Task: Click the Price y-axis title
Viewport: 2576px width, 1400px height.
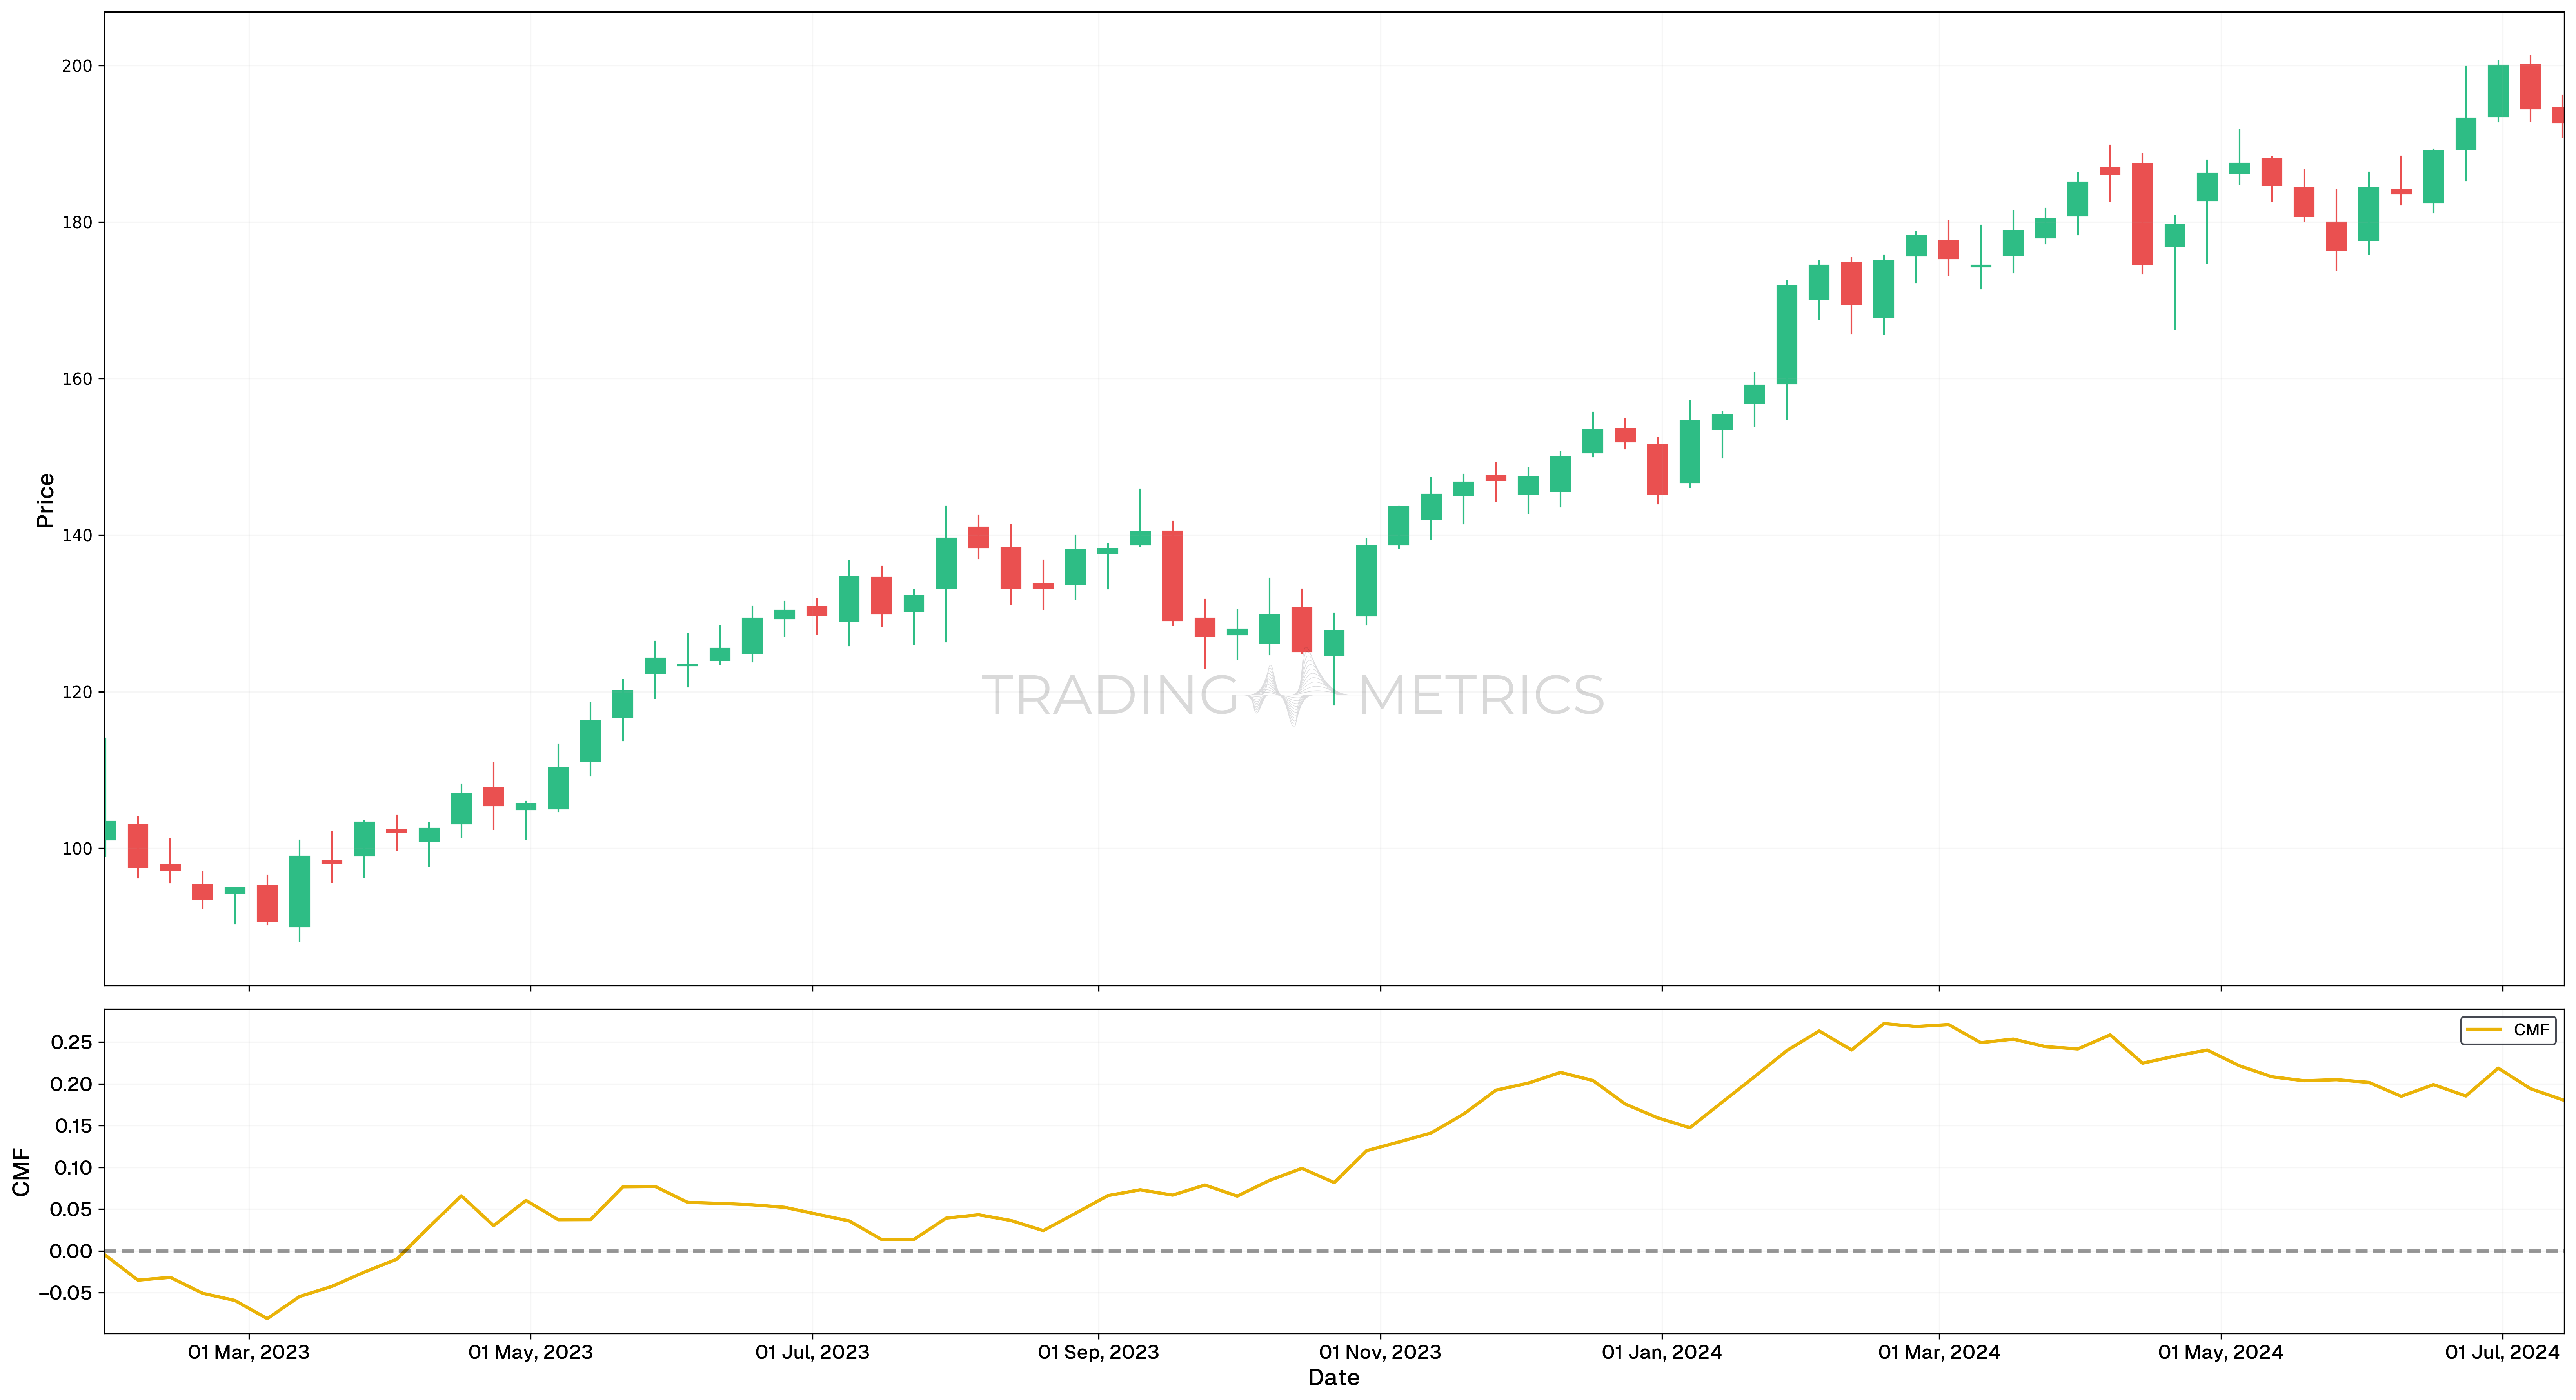Action: click(x=45, y=500)
